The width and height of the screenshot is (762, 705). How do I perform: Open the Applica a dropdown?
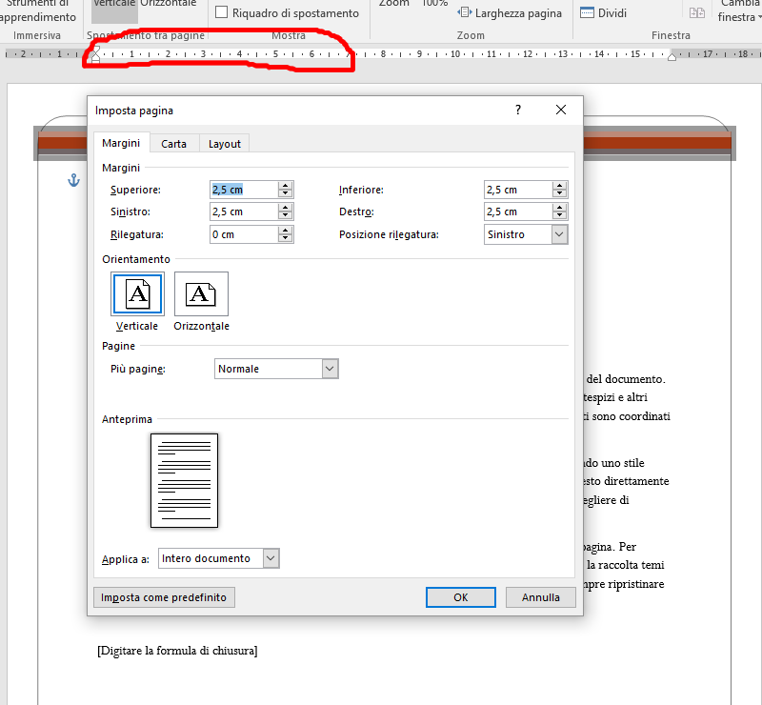[x=271, y=558]
